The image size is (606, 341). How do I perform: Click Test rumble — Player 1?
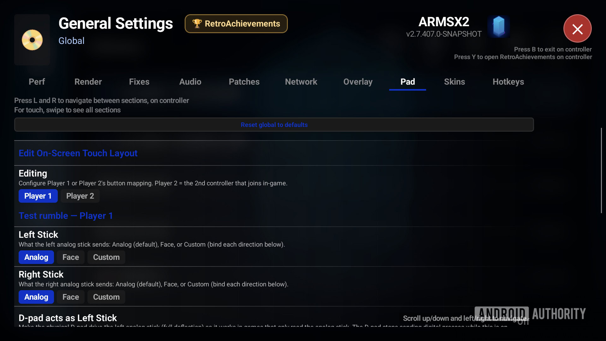(66, 216)
